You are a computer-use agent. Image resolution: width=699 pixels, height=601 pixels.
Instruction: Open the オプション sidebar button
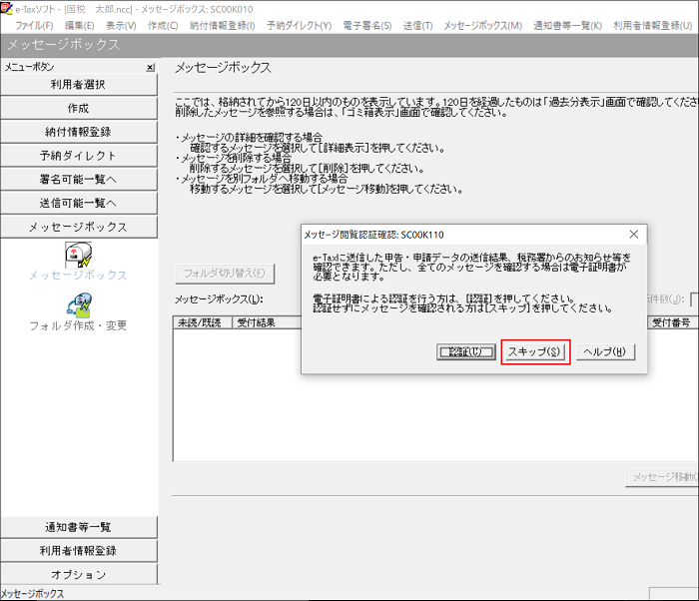[x=79, y=574]
